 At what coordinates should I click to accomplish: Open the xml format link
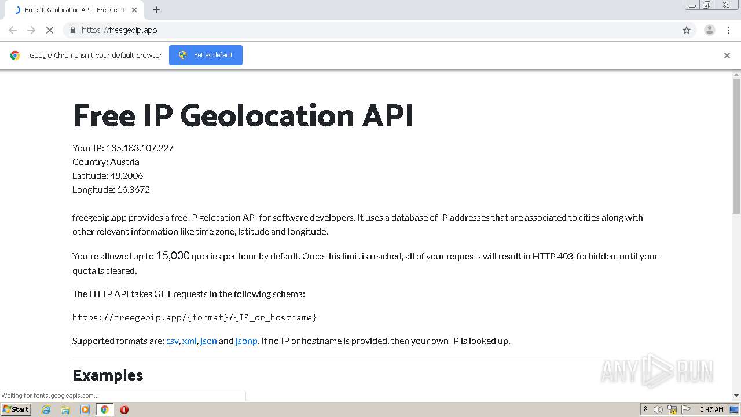(x=189, y=341)
